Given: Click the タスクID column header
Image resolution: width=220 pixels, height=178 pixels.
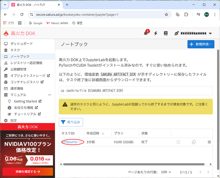Looking at the screenshot, I should (68, 133).
